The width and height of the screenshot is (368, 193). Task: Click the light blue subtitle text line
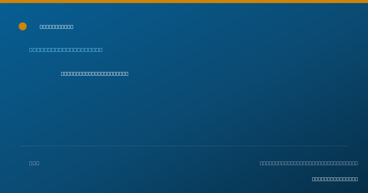pyautogui.click(x=66, y=50)
